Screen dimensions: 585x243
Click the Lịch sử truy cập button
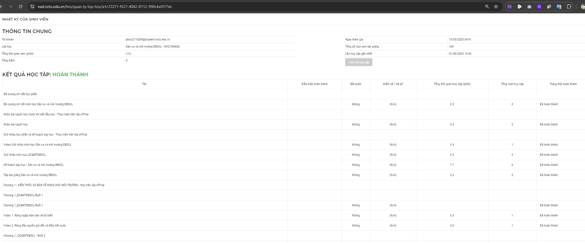(x=359, y=62)
